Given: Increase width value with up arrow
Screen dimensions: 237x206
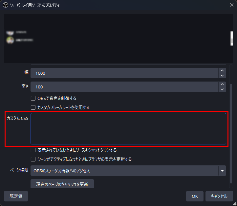Looking at the screenshot, I should coord(222,70).
